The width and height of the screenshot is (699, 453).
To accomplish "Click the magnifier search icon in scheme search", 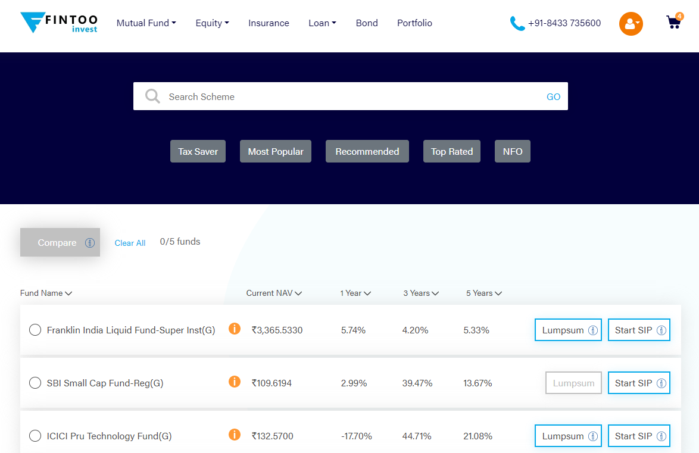I will coord(152,96).
